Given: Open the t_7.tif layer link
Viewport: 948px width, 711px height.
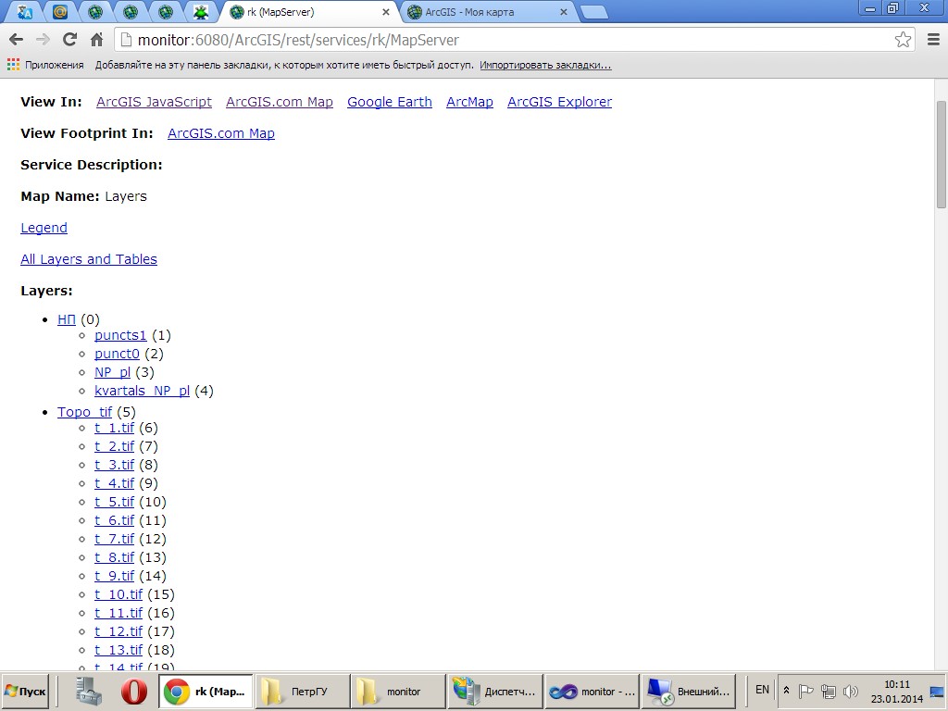Looking at the screenshot, I should tap(114, 539).
